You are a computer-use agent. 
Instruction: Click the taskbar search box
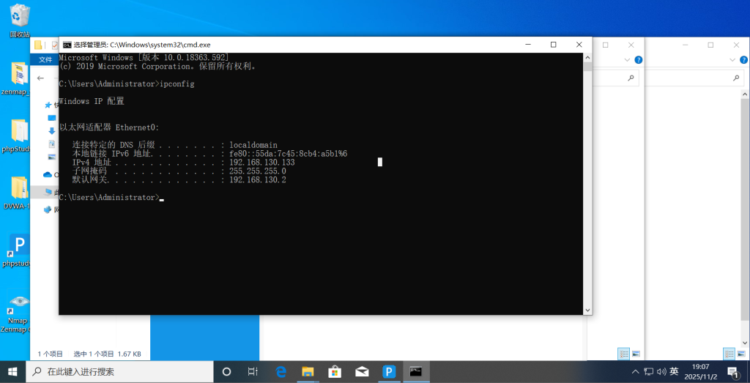point(121,371)
